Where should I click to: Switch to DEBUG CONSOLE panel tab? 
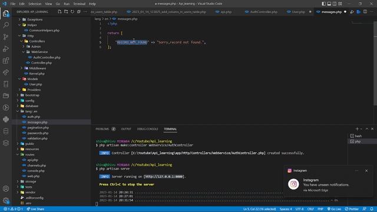[x=147, y=129]
